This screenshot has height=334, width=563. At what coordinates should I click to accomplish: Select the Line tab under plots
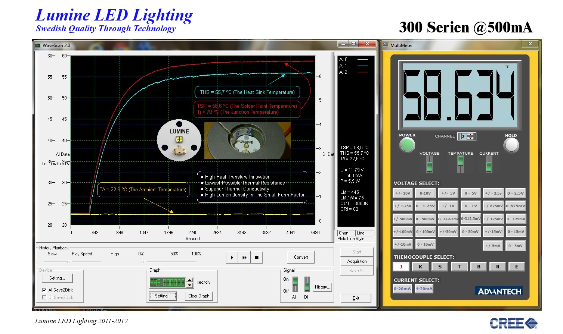tap(365, 233)
